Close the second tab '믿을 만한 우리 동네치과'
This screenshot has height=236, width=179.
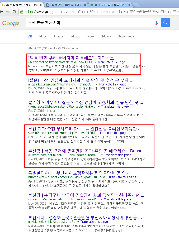(x=85, y=5)
